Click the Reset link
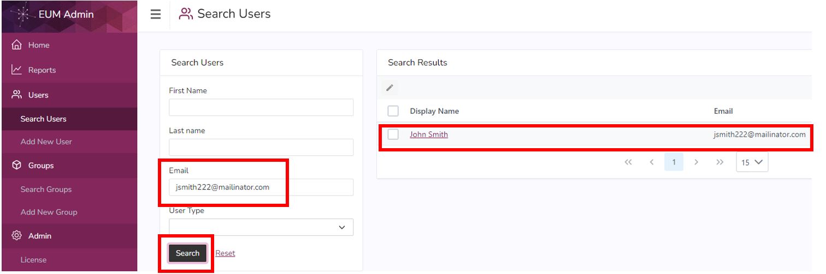 coord(225,253)
